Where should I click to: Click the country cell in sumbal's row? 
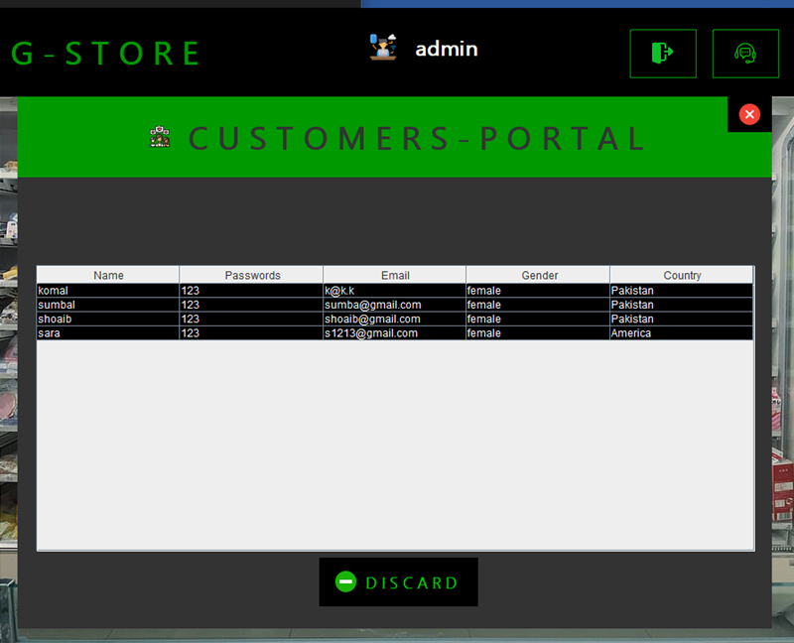[x=682, y=305]
